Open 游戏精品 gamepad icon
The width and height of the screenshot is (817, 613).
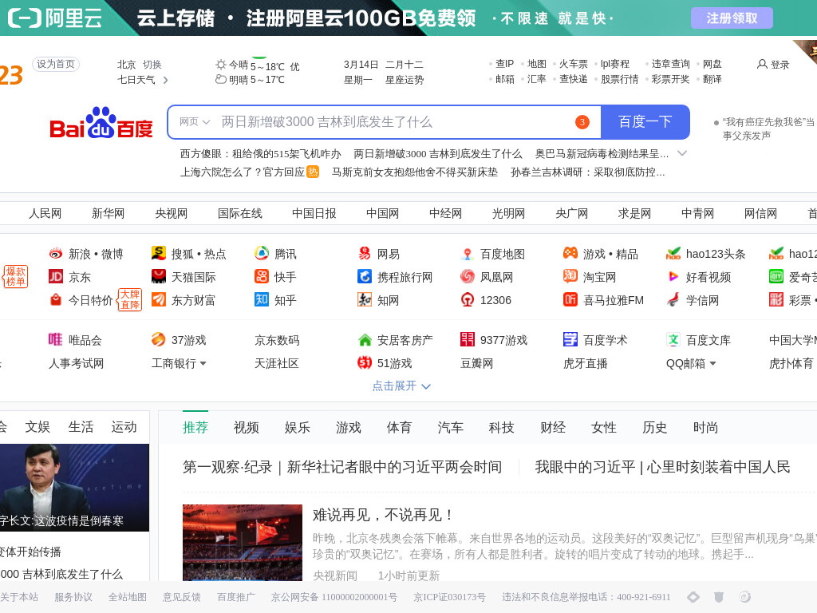point(570,253)
